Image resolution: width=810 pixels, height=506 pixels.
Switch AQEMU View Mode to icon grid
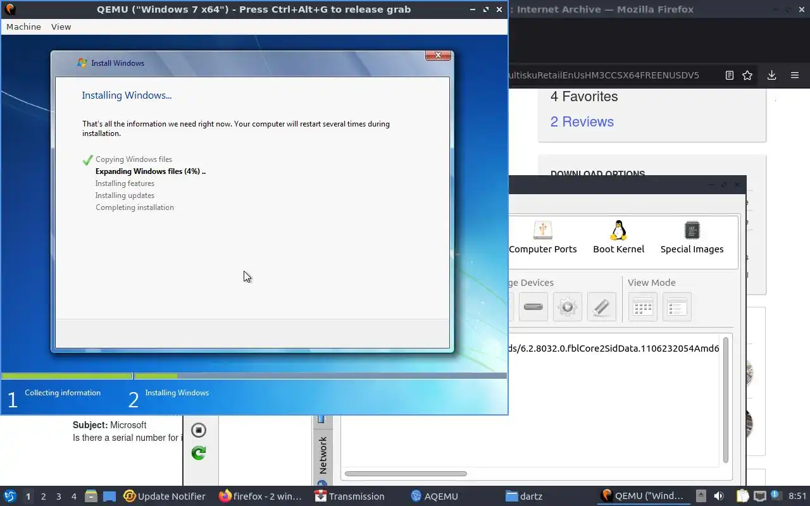pos(643,307)
